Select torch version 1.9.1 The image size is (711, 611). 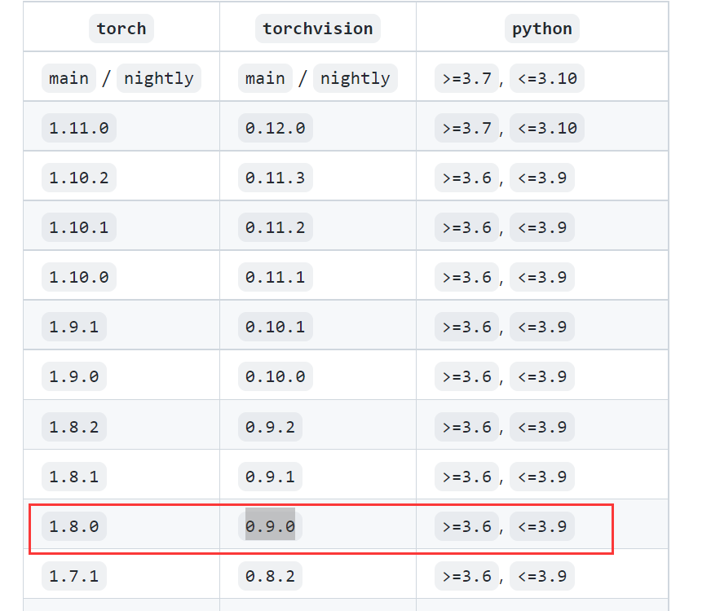(x=74, y=327)
